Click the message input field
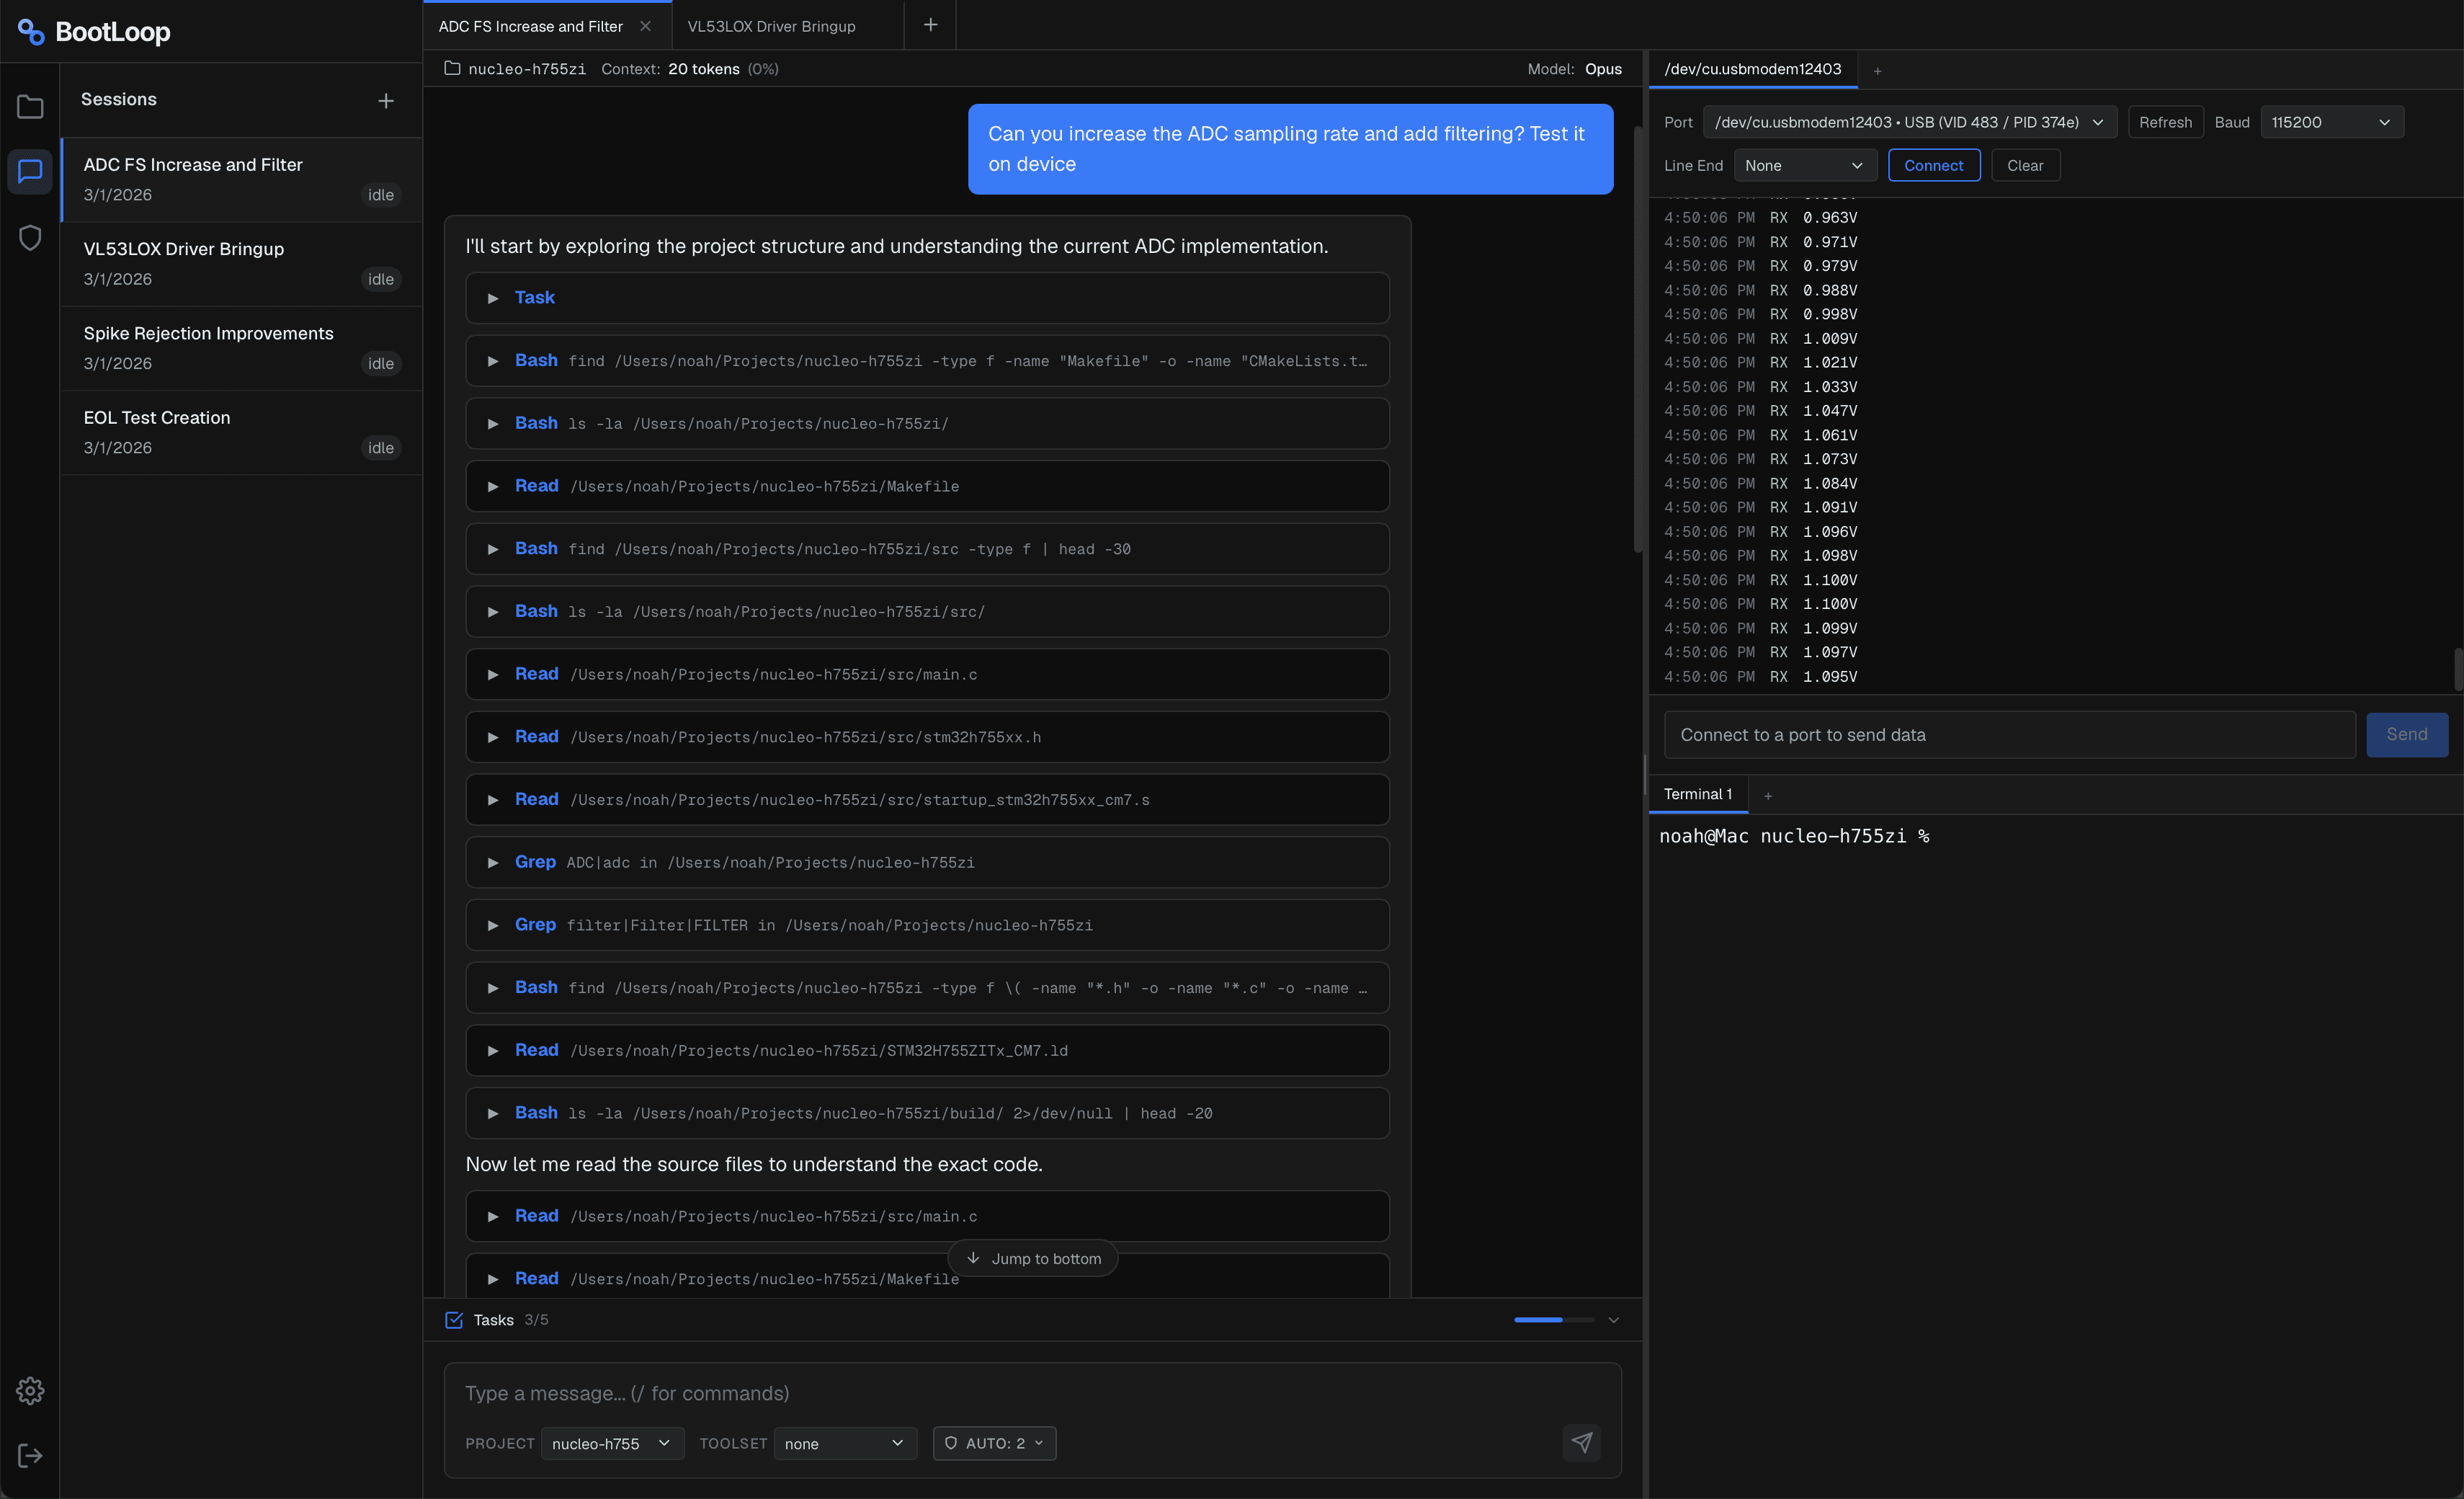Screen dimensions: 2464x1499 (x=1030, y=1393)
